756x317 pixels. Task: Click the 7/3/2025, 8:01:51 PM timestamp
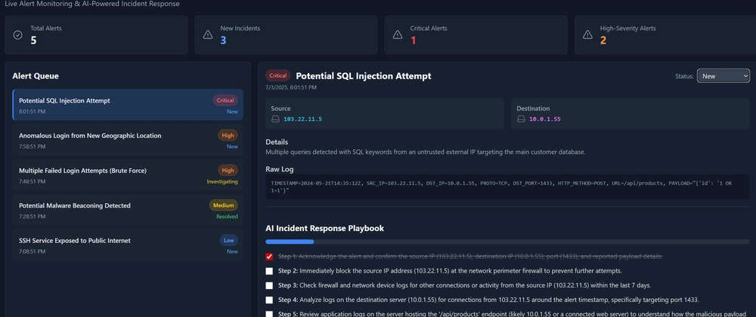click(x=291, y=88)
